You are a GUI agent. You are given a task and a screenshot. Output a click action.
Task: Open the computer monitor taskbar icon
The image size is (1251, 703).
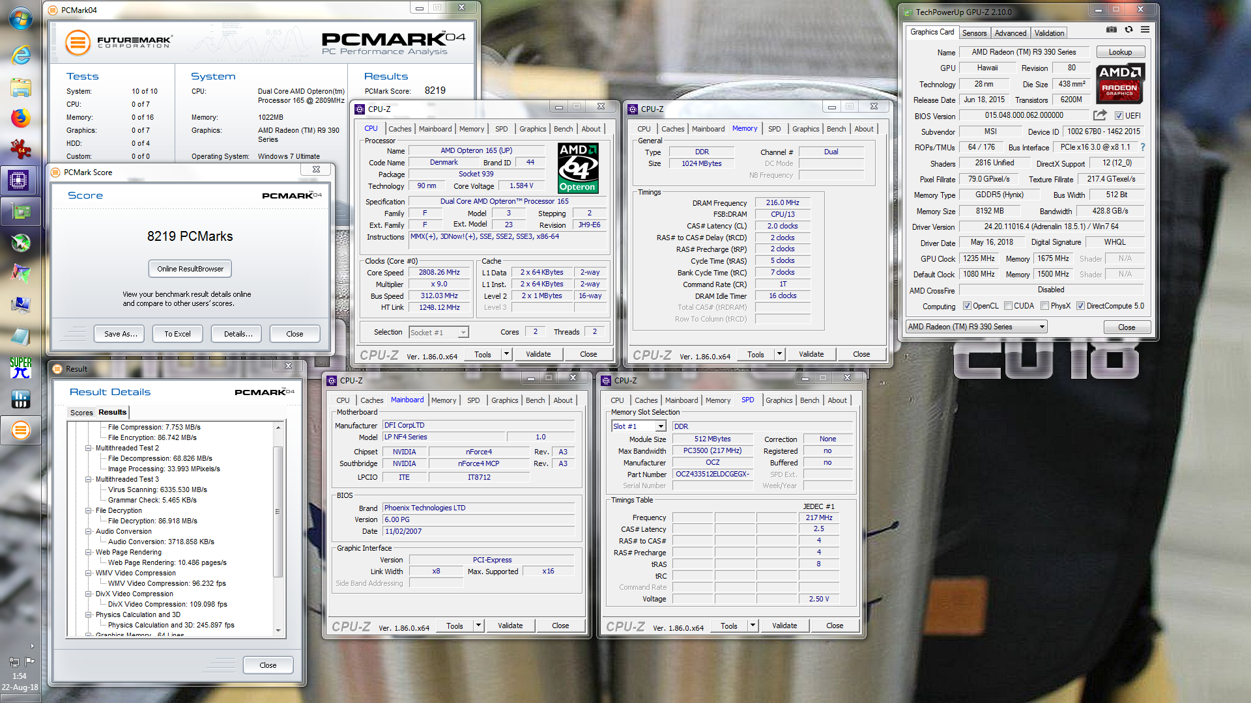pyautogui.click(x=20, y=305)
